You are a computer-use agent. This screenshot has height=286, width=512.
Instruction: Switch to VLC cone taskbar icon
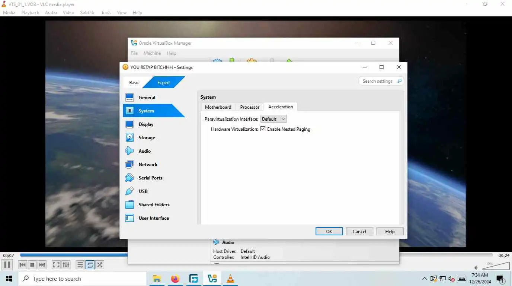[x=230, y=279]
